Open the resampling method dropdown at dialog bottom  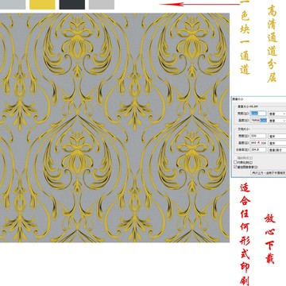point(269,172)
